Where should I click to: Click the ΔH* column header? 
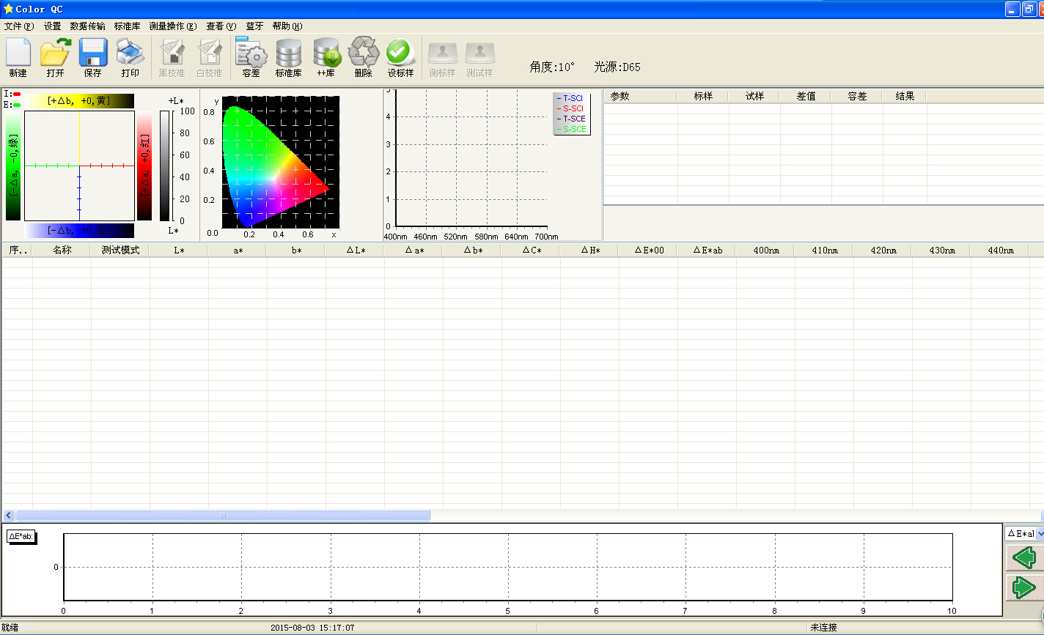tap(589, 250)
